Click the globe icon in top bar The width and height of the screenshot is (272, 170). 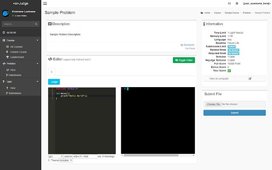pos(237,3)
